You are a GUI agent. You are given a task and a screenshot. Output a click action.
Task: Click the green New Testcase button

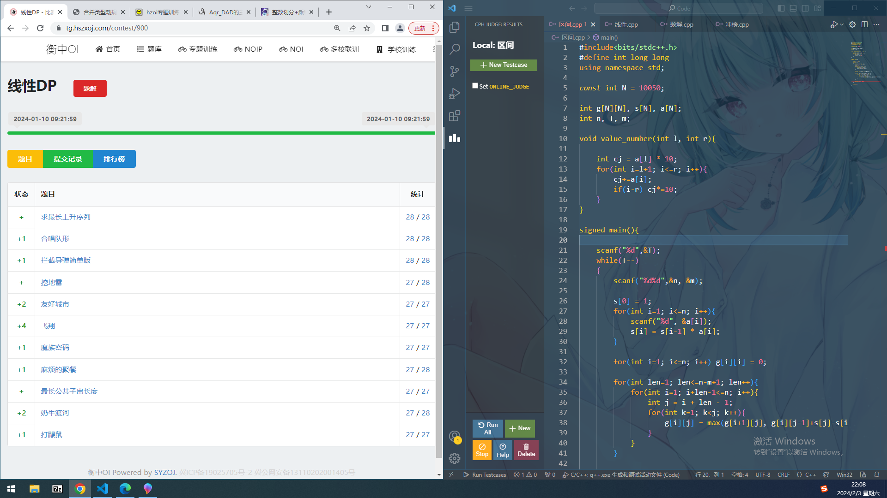[x=504, y=65]
